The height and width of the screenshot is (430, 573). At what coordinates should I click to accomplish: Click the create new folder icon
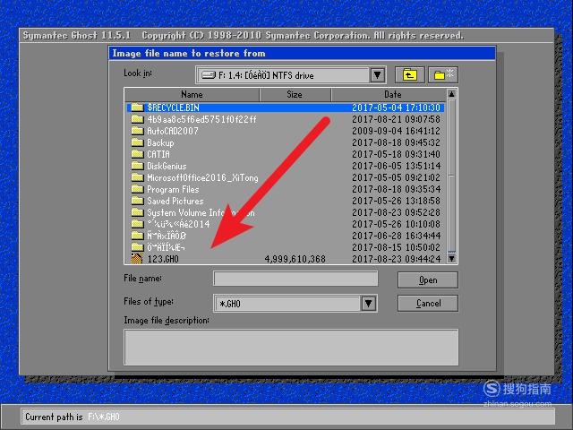(x=443, y=75)
